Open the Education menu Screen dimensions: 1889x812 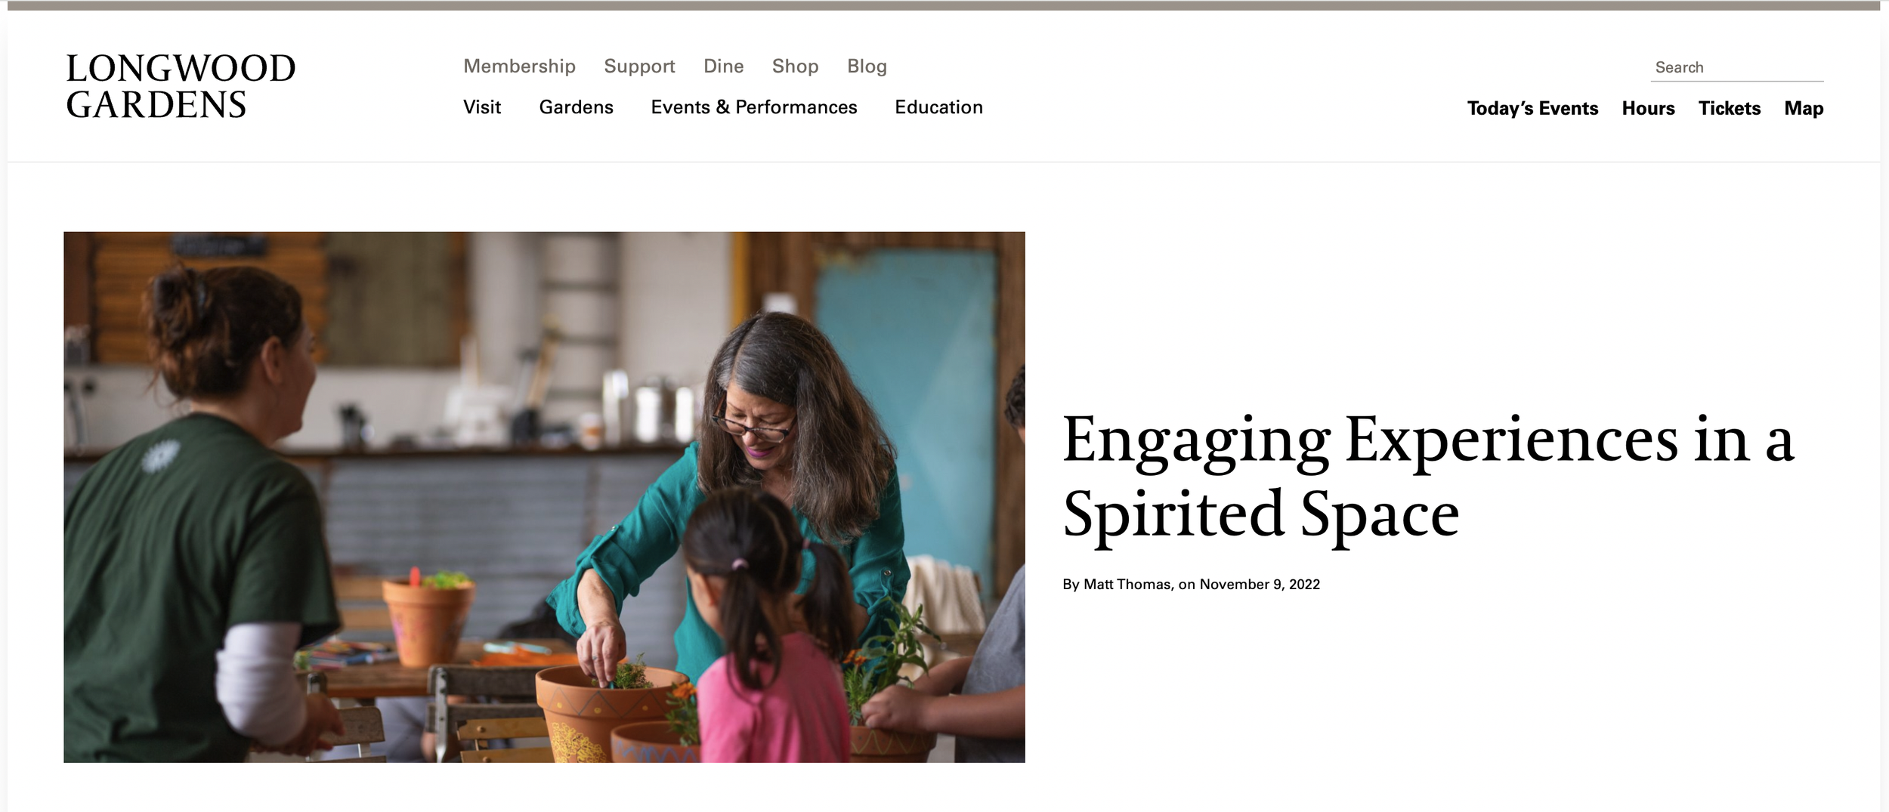point(938,107)
